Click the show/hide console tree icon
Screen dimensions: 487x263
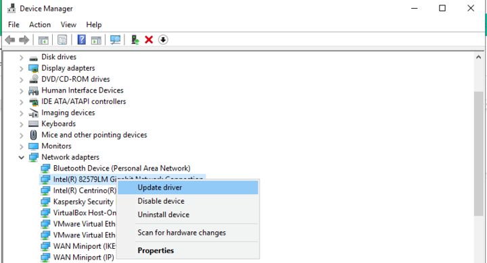click(43, 40)
